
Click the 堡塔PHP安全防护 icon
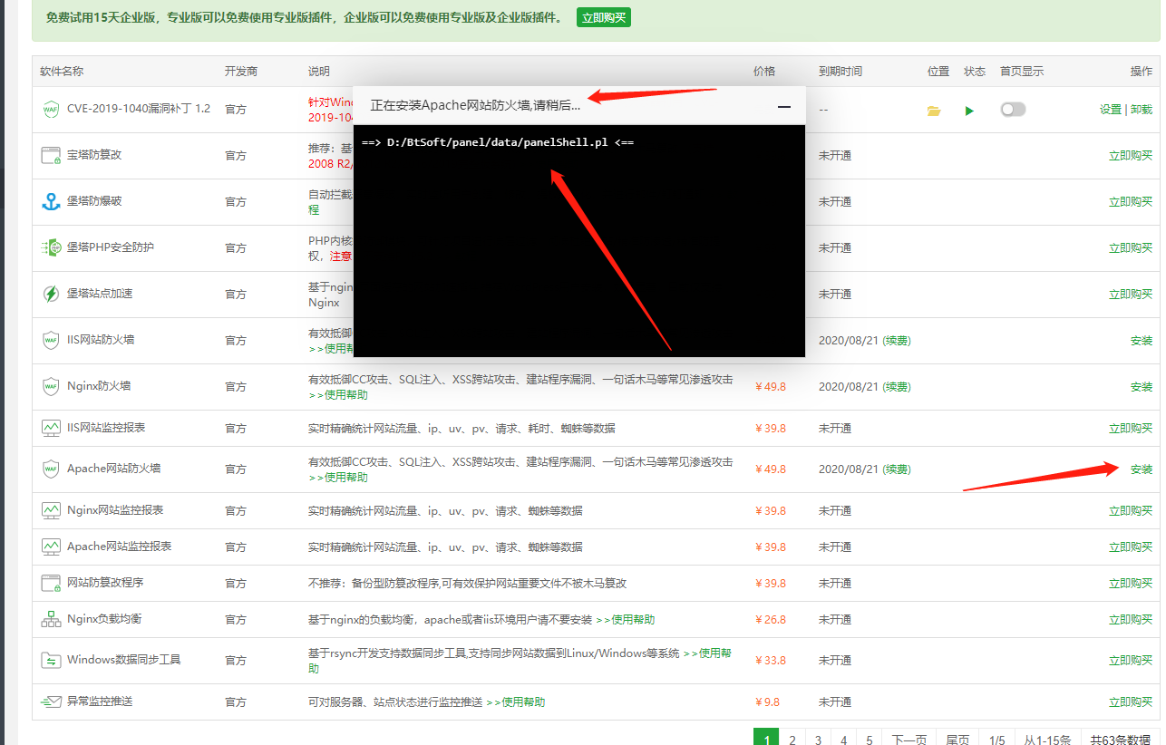tap(51, 247)
